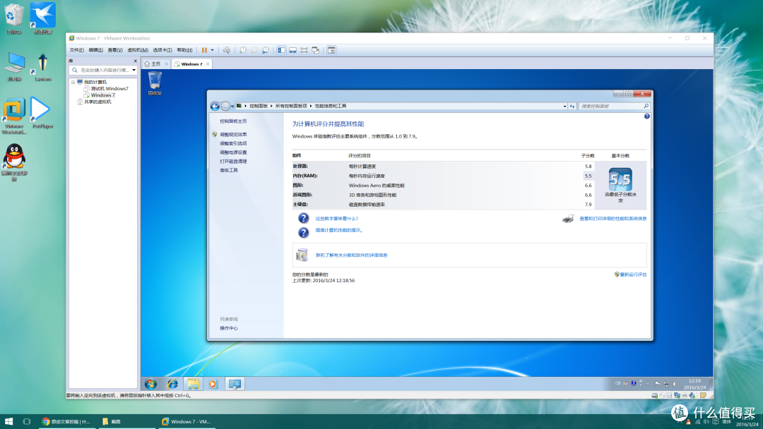Viewport: 763px width, 429px height.
Task: Select 共享的虚拟机 in the library tree
Action: pos(97,102)
